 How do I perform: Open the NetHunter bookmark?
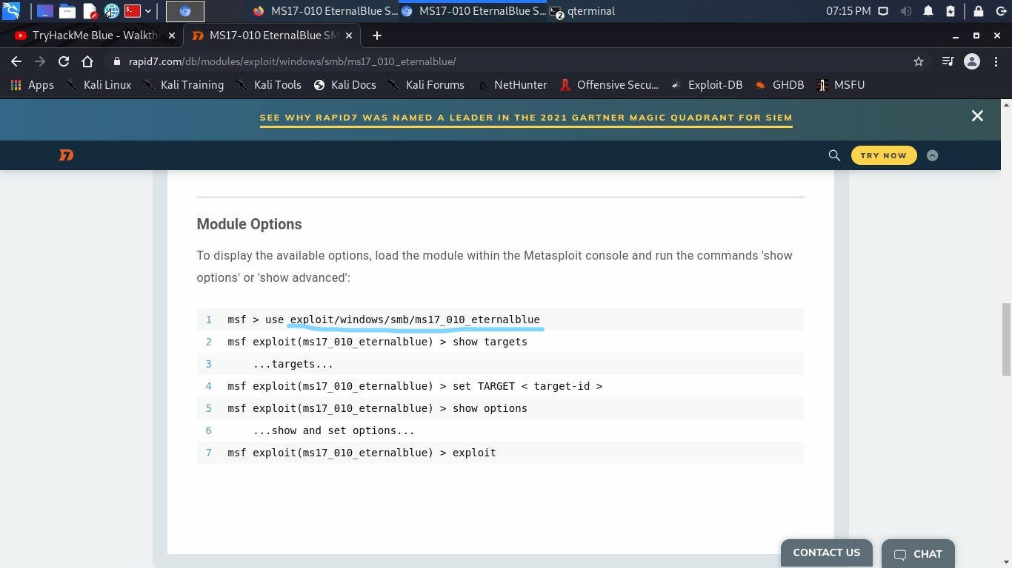tap(512, 85)
